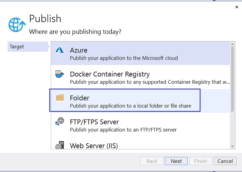Click the Docker whale icon
Image resolution: width=242 pixels, height=172 pixels.
(59, 74)
